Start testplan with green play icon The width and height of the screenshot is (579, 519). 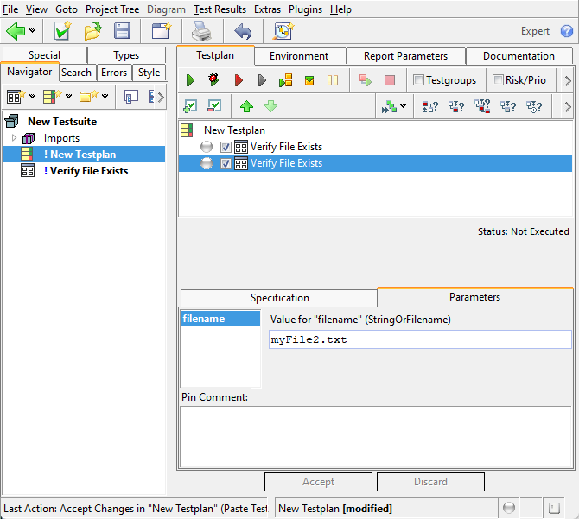tap(190, 80)
